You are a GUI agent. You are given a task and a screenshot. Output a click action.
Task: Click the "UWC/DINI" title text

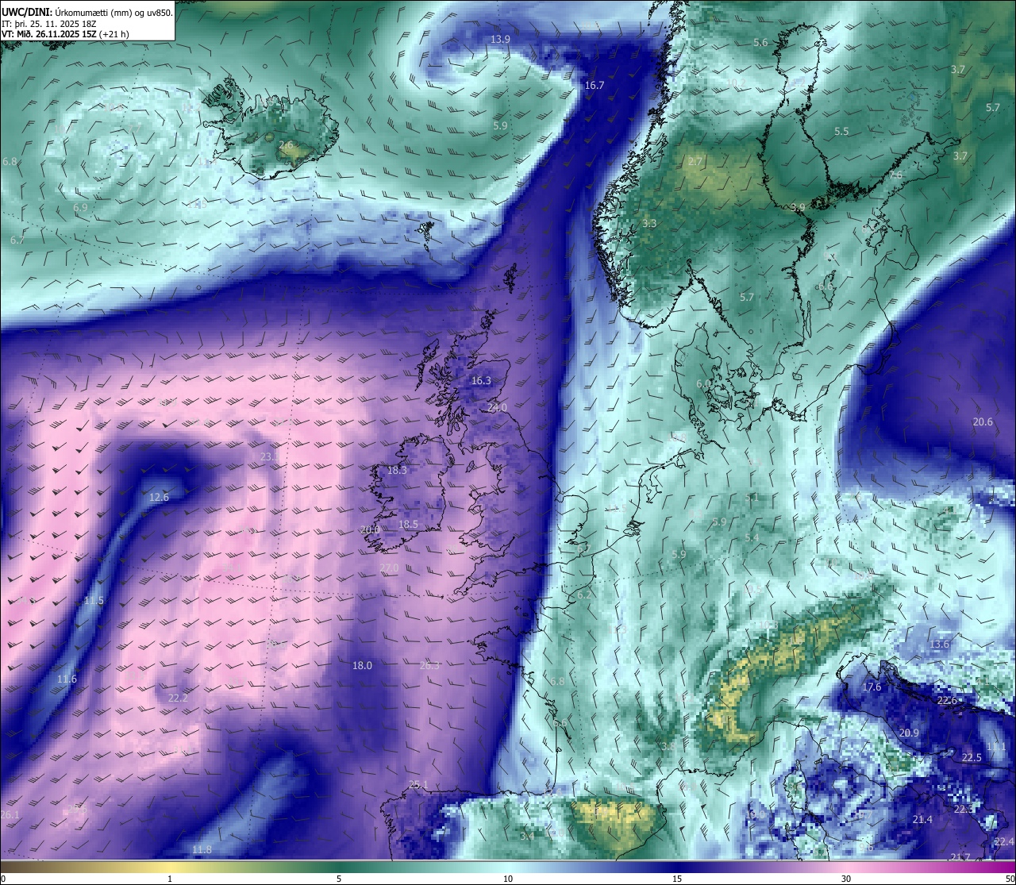26,12
